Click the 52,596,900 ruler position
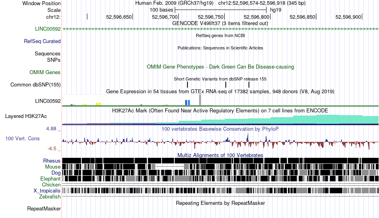The width and height of the screenshot is (379, 218). pyautogui.click(x=348, y=17)
